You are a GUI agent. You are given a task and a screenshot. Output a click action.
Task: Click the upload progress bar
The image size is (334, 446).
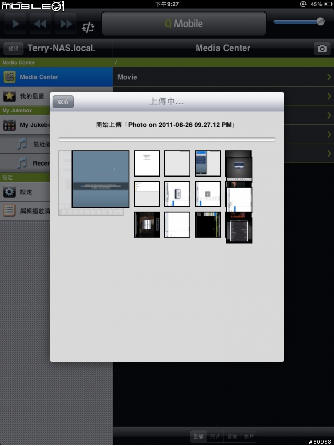click(167, 139)
